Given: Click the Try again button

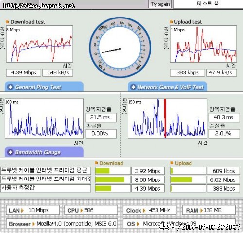Looking at the screenshot, I should tap(160, 4).
